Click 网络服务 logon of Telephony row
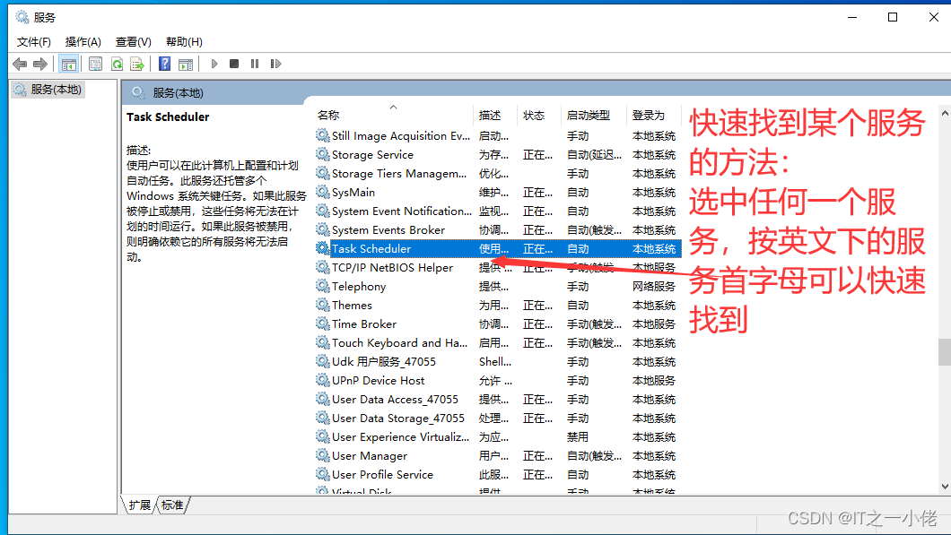This screenshot has height=535, width=951. tap(654, 286)
